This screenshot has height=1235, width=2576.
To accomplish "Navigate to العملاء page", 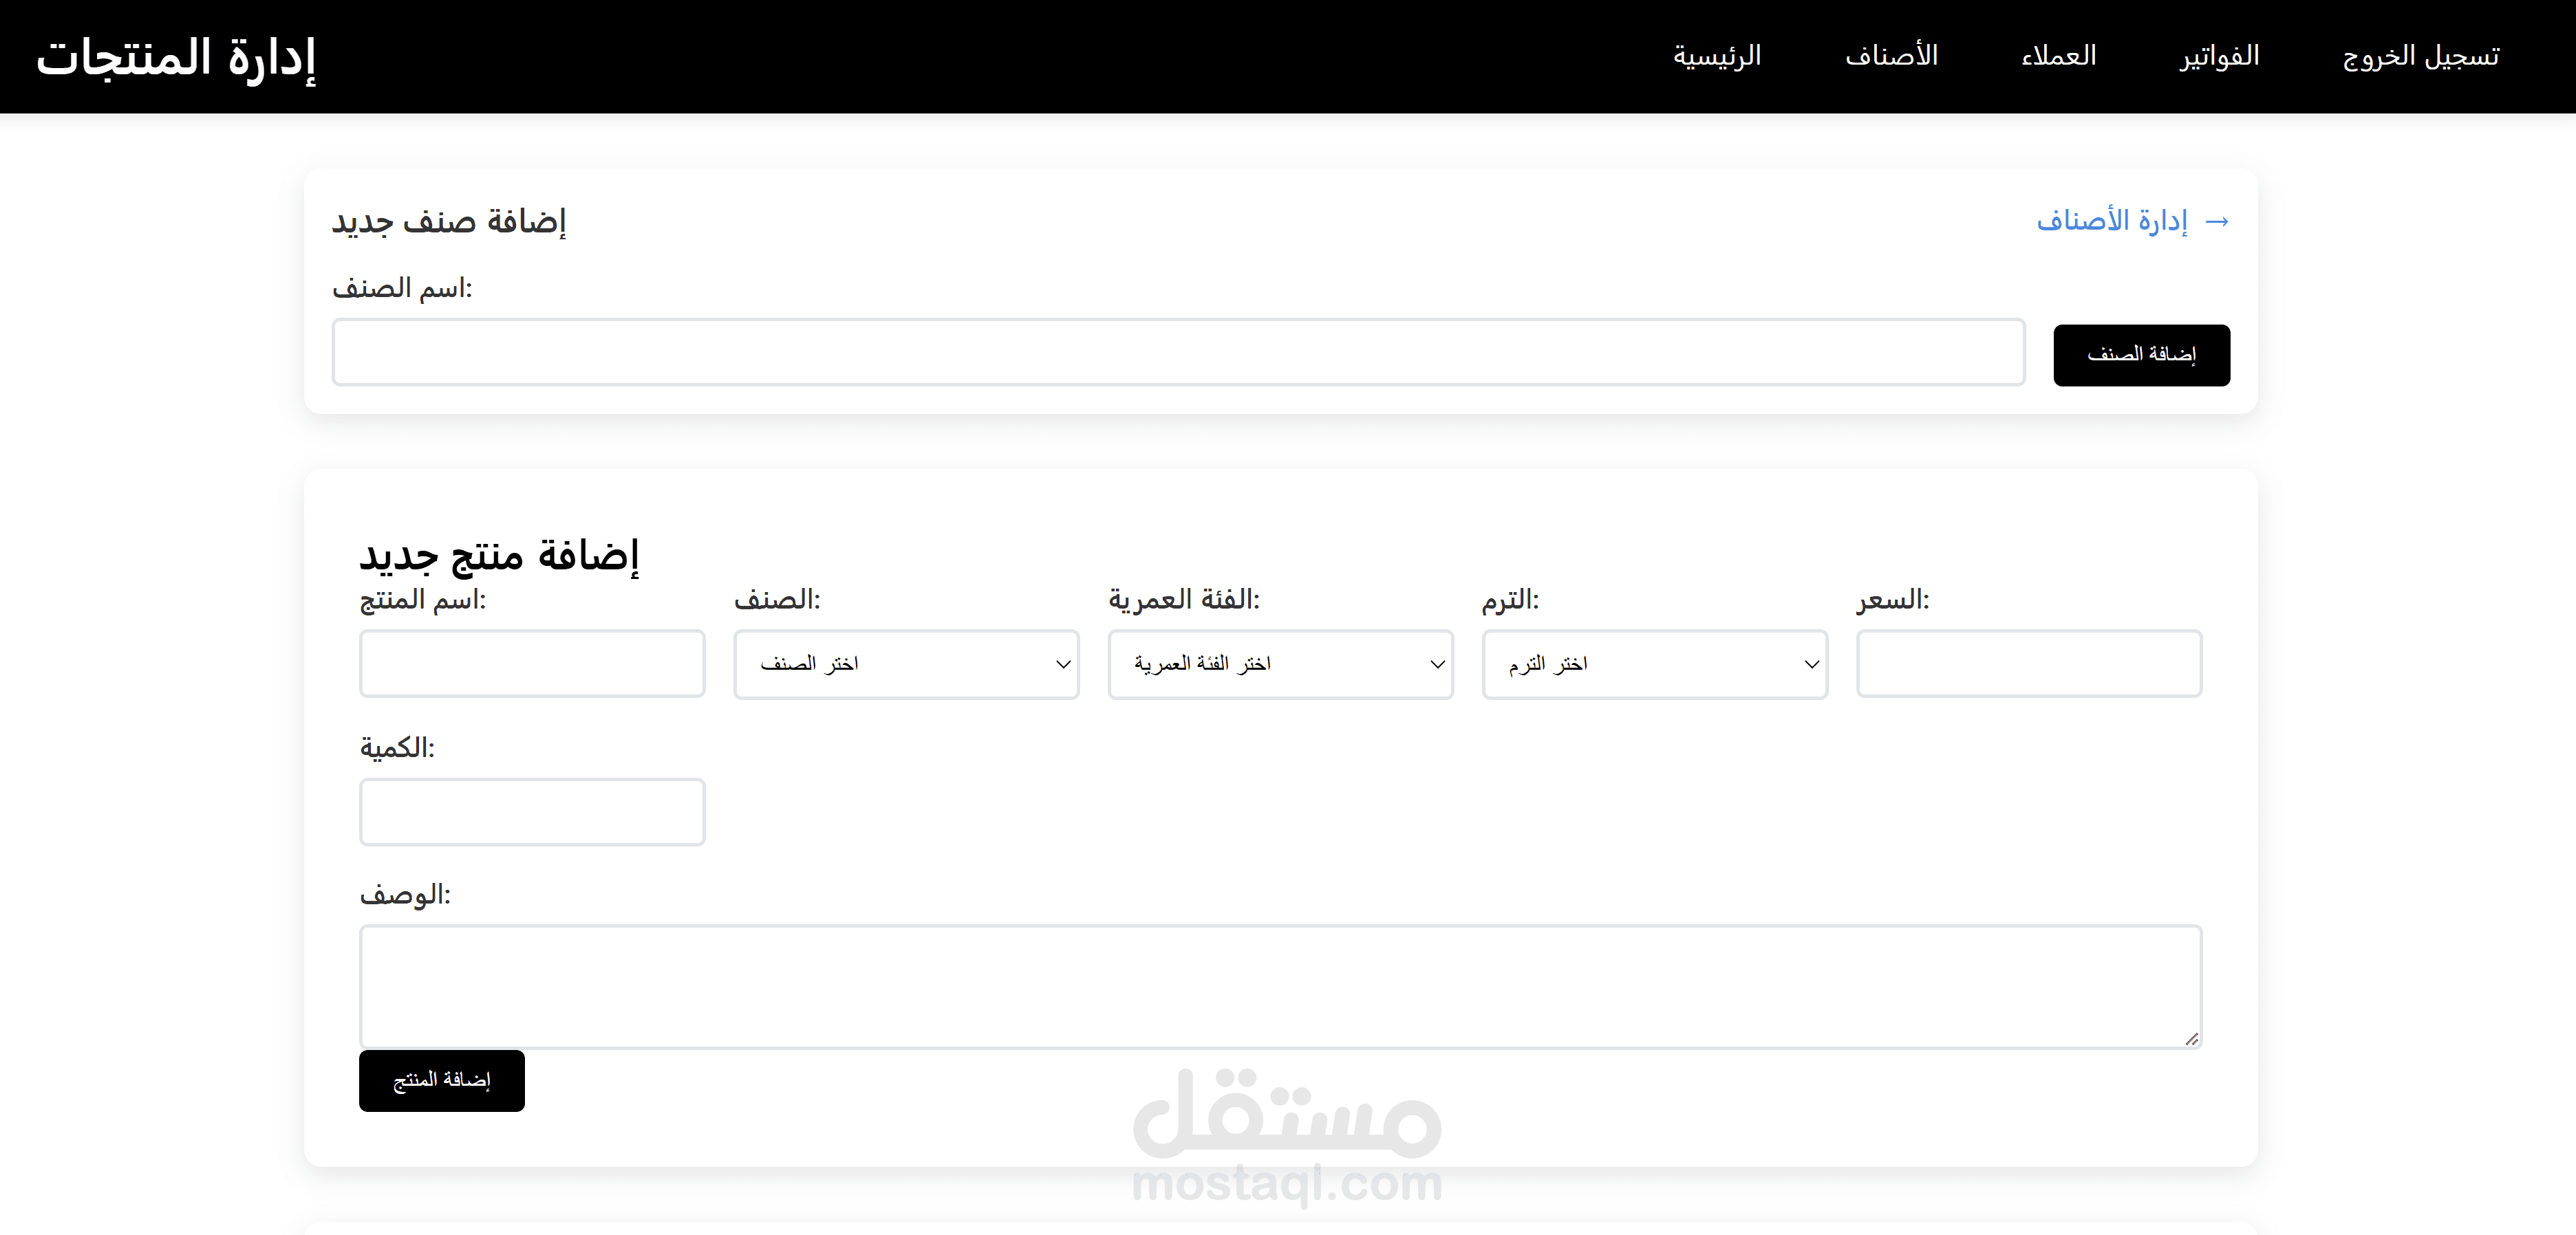I will pyautogui.click(x=2058, y=56).
